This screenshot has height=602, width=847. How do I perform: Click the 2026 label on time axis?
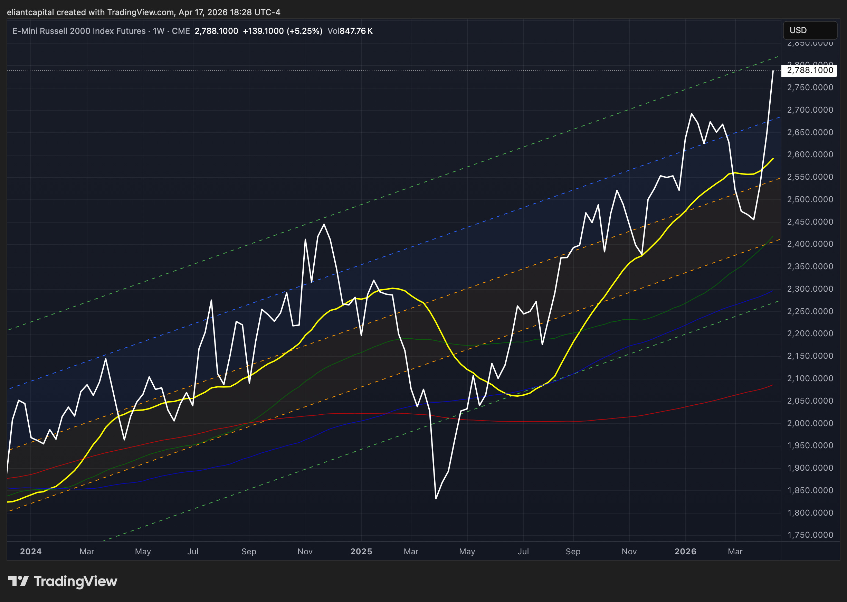(x=685, y=552)
